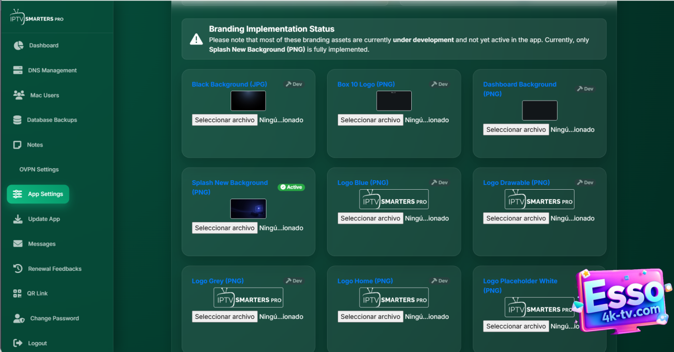Screen dimensions: 674x352
Task: Open Change Password page
Action: point(54,318)
